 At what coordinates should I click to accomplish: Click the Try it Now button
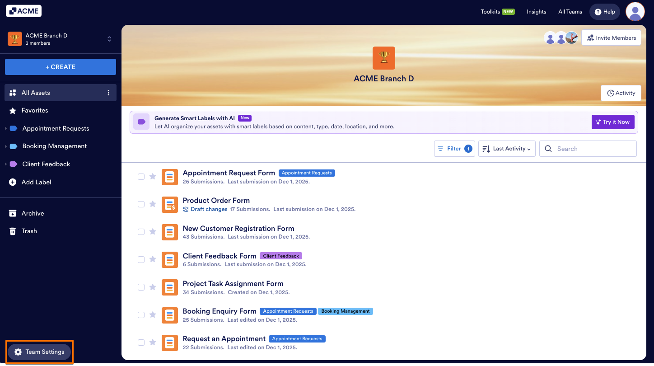tap(613, 122)
